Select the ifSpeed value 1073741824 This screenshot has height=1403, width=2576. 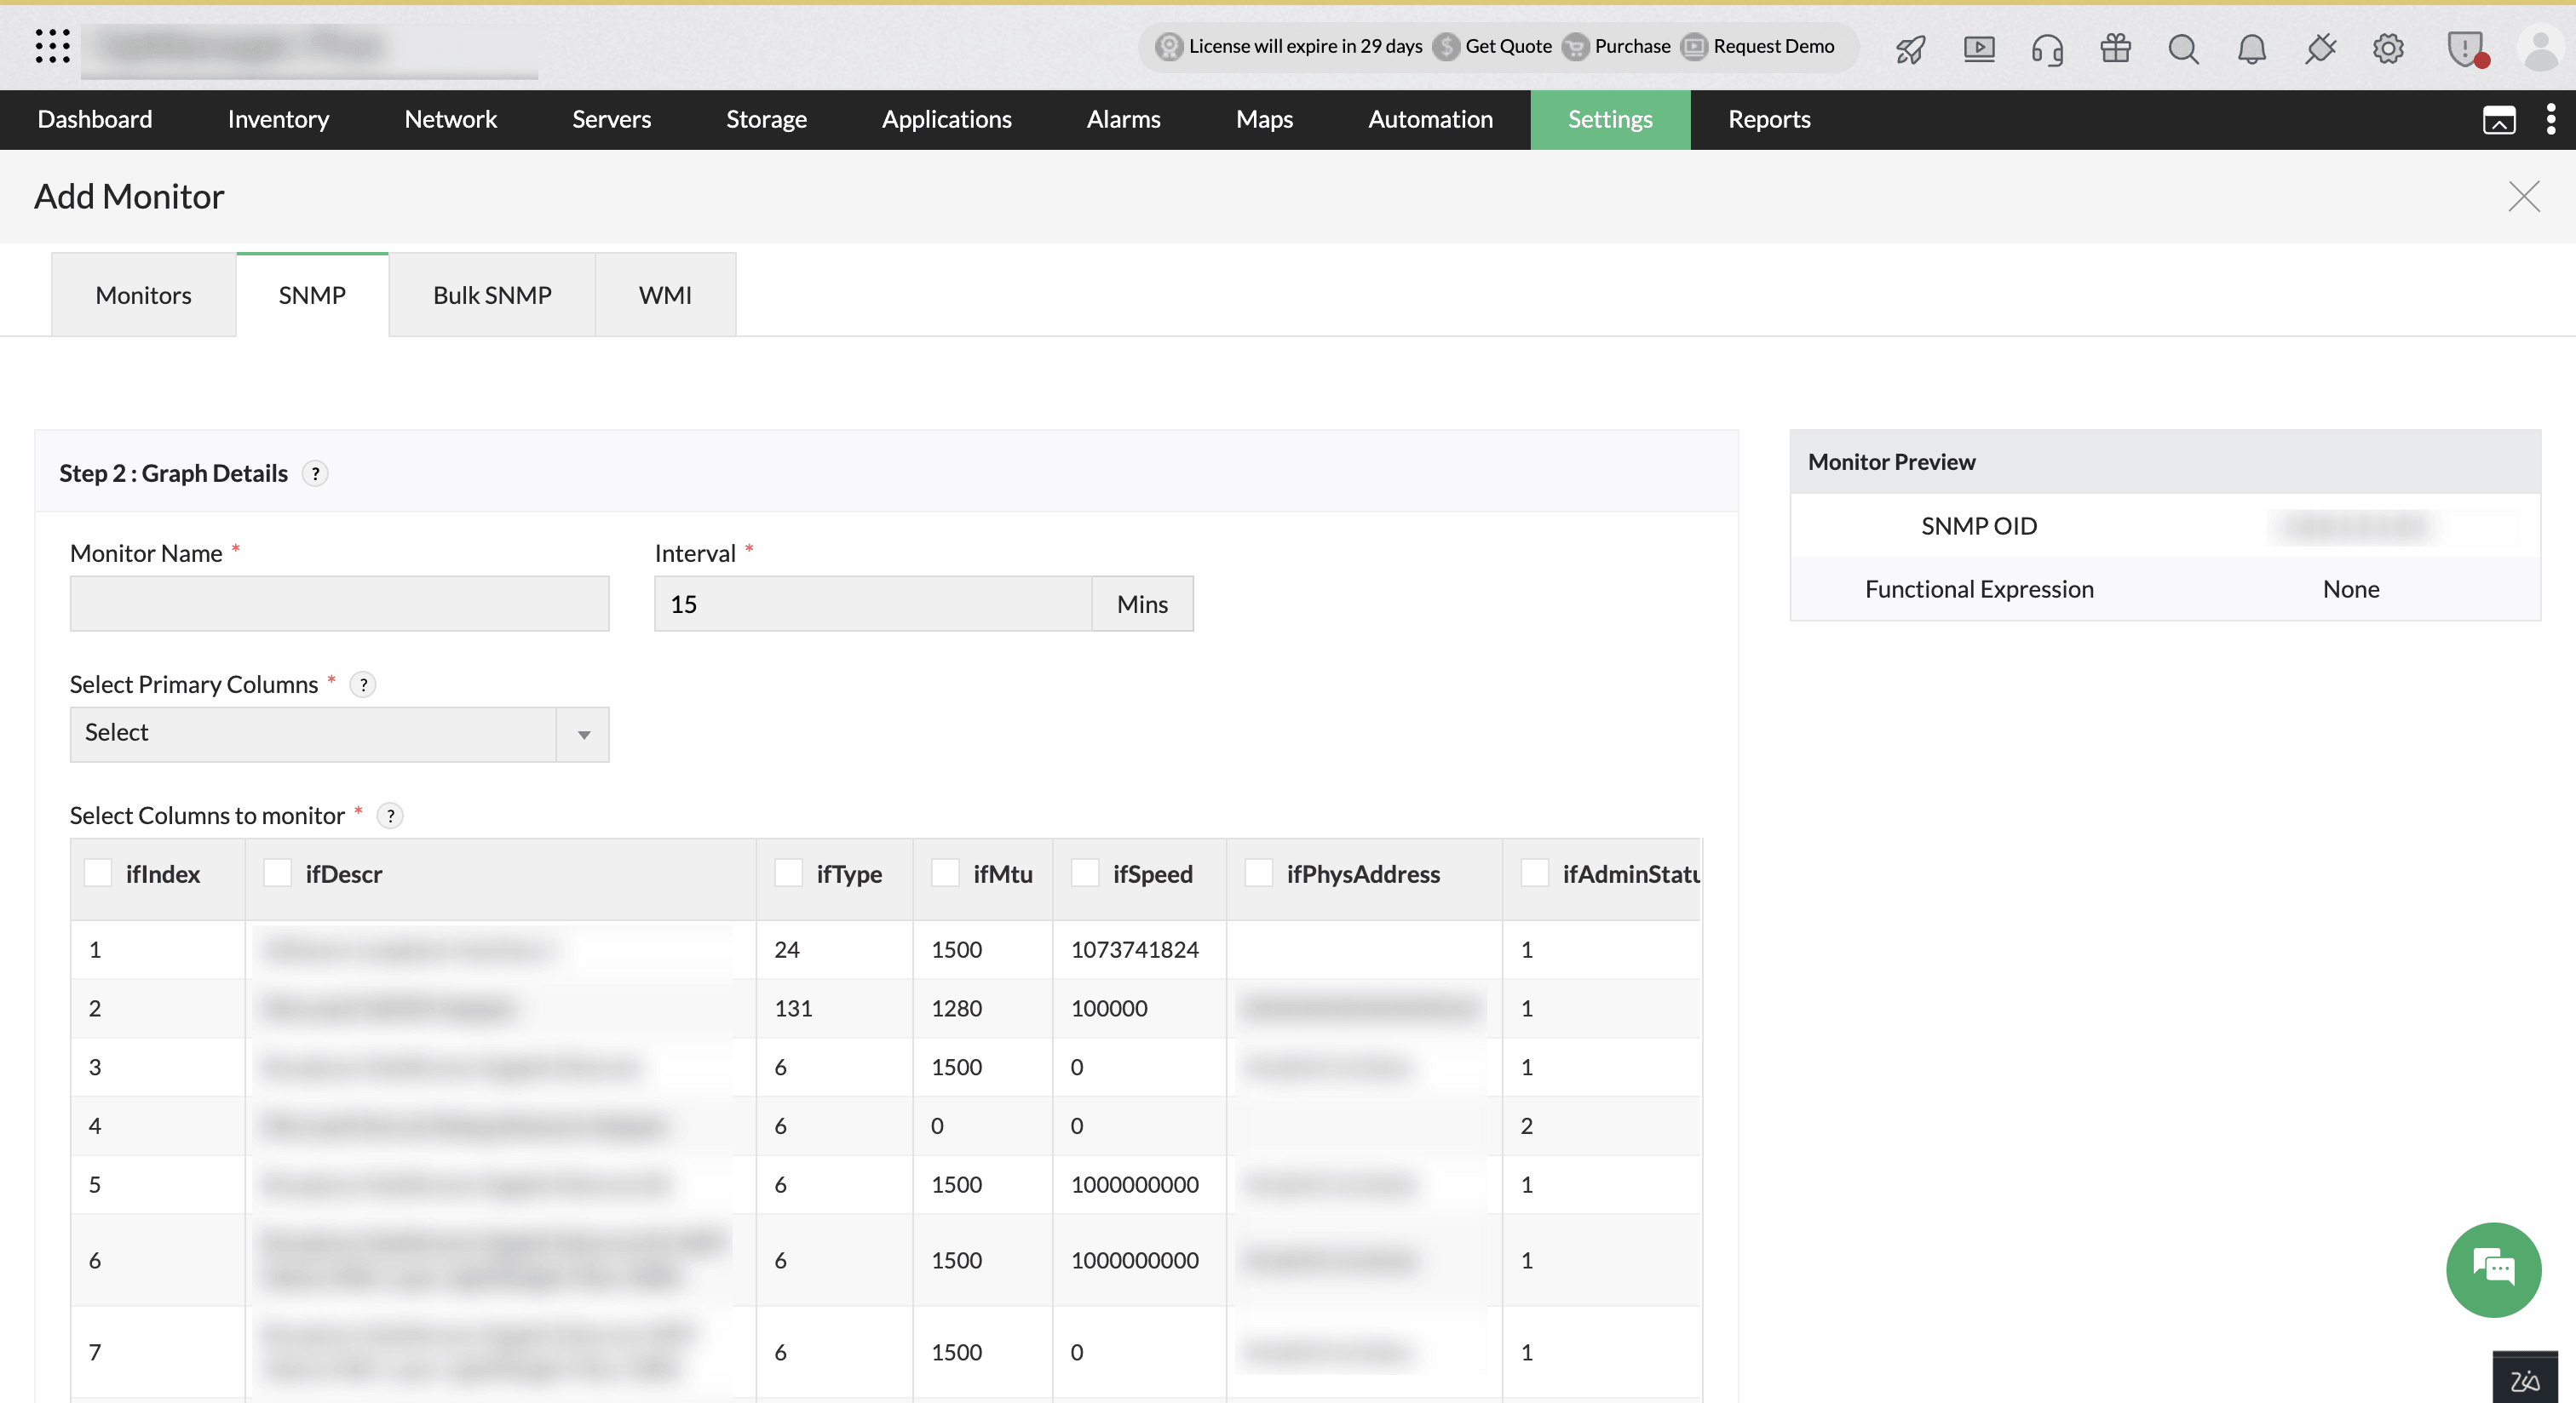tap(1134, 949)
